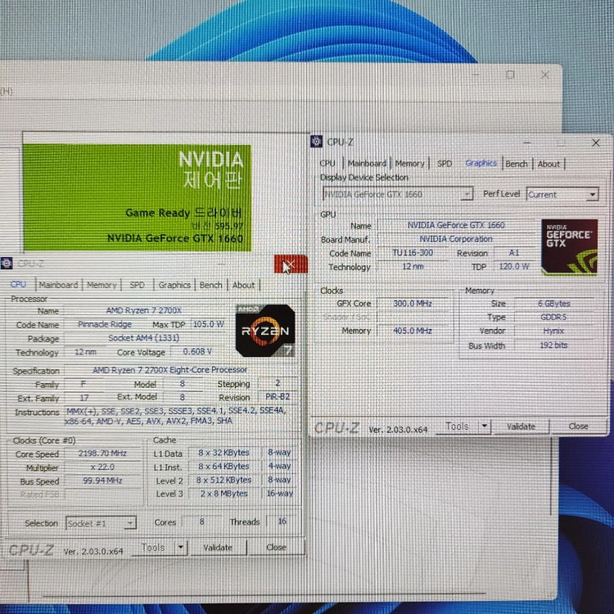
Task: Click the 8 x 32 KBytes L1 Data value
Action: point(223,453)
